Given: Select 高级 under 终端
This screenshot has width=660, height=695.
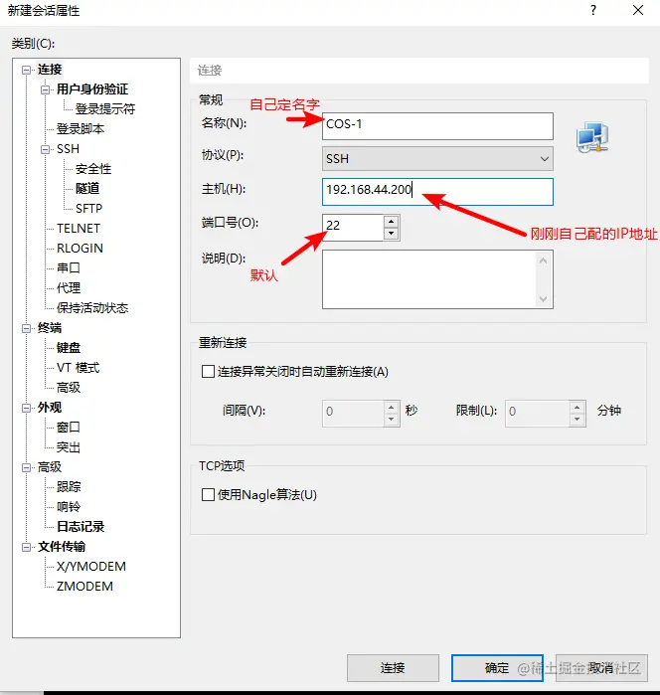Looking at the screenshot, I should pos(69,388).
